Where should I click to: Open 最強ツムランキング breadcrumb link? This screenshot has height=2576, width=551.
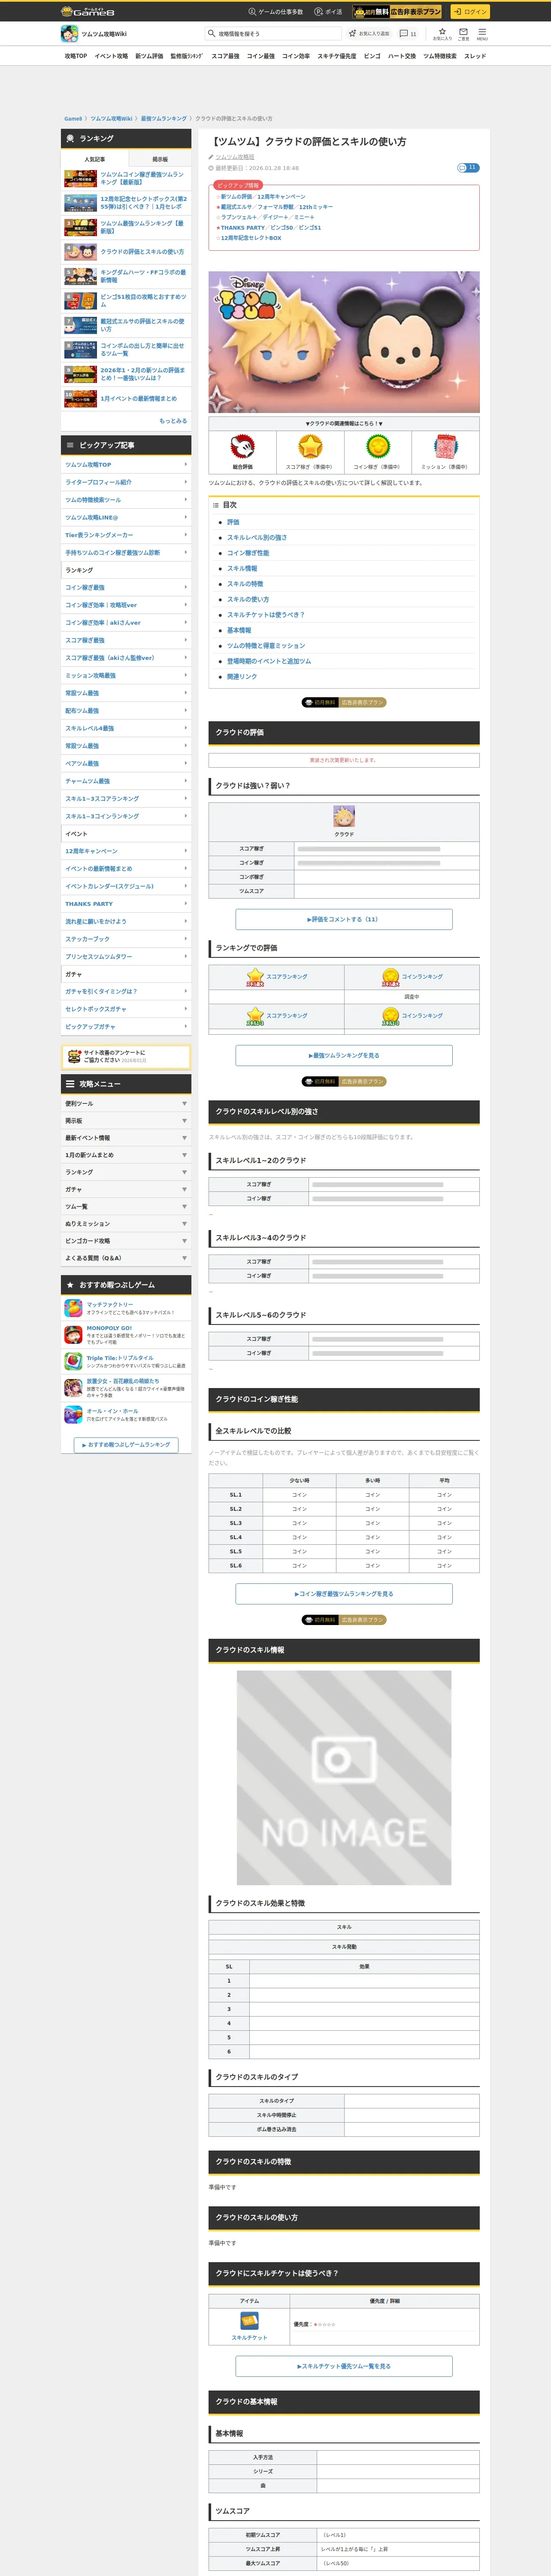[x=163, y=119]
